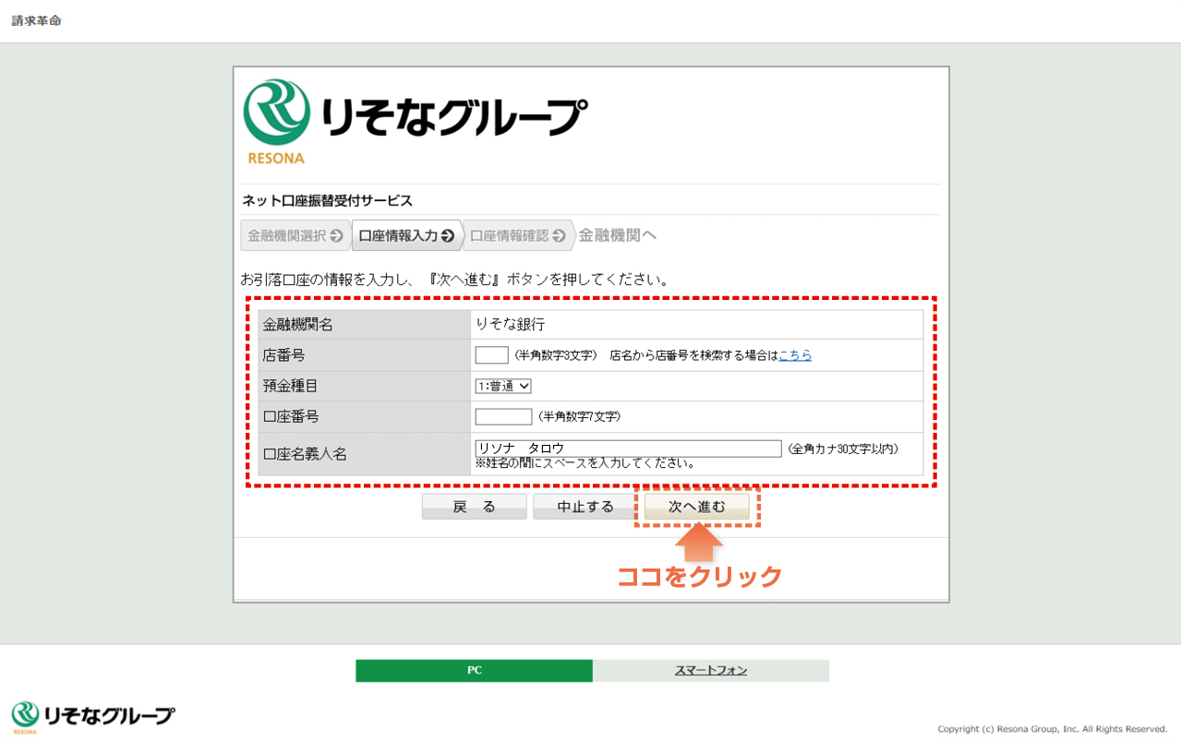
Task: Open the こちら branch search link
Action: pos(795,355)
